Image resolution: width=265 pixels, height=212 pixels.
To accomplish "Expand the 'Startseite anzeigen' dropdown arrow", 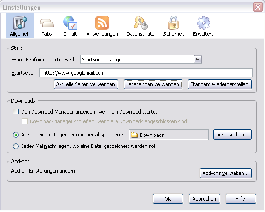I will (x=198, y=60).
